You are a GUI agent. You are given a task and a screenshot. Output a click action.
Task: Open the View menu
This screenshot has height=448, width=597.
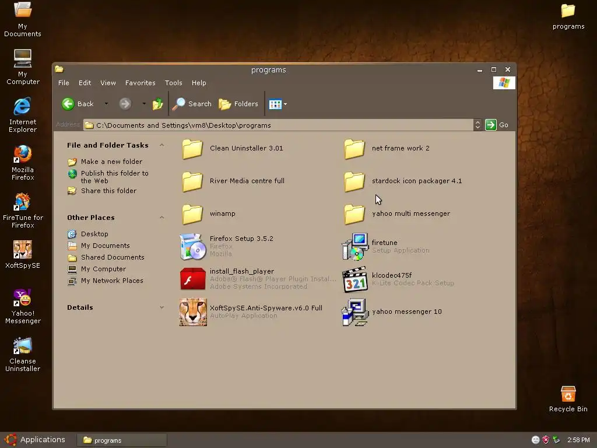click(x=108, y=83)
